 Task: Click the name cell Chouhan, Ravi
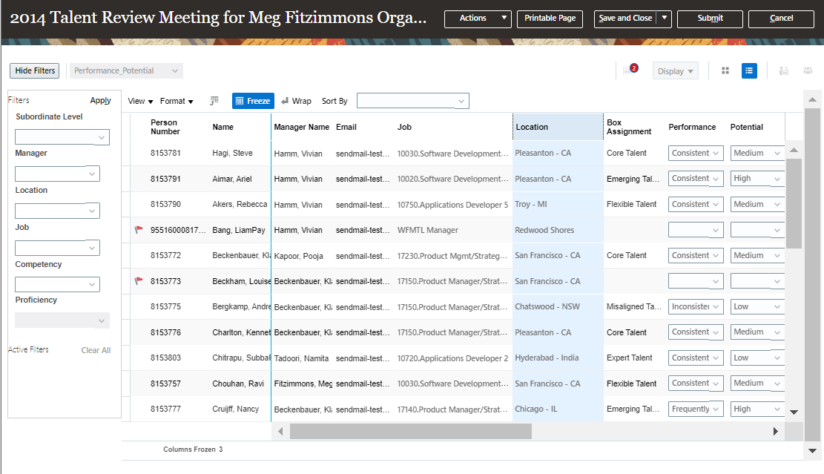(237, 383)
